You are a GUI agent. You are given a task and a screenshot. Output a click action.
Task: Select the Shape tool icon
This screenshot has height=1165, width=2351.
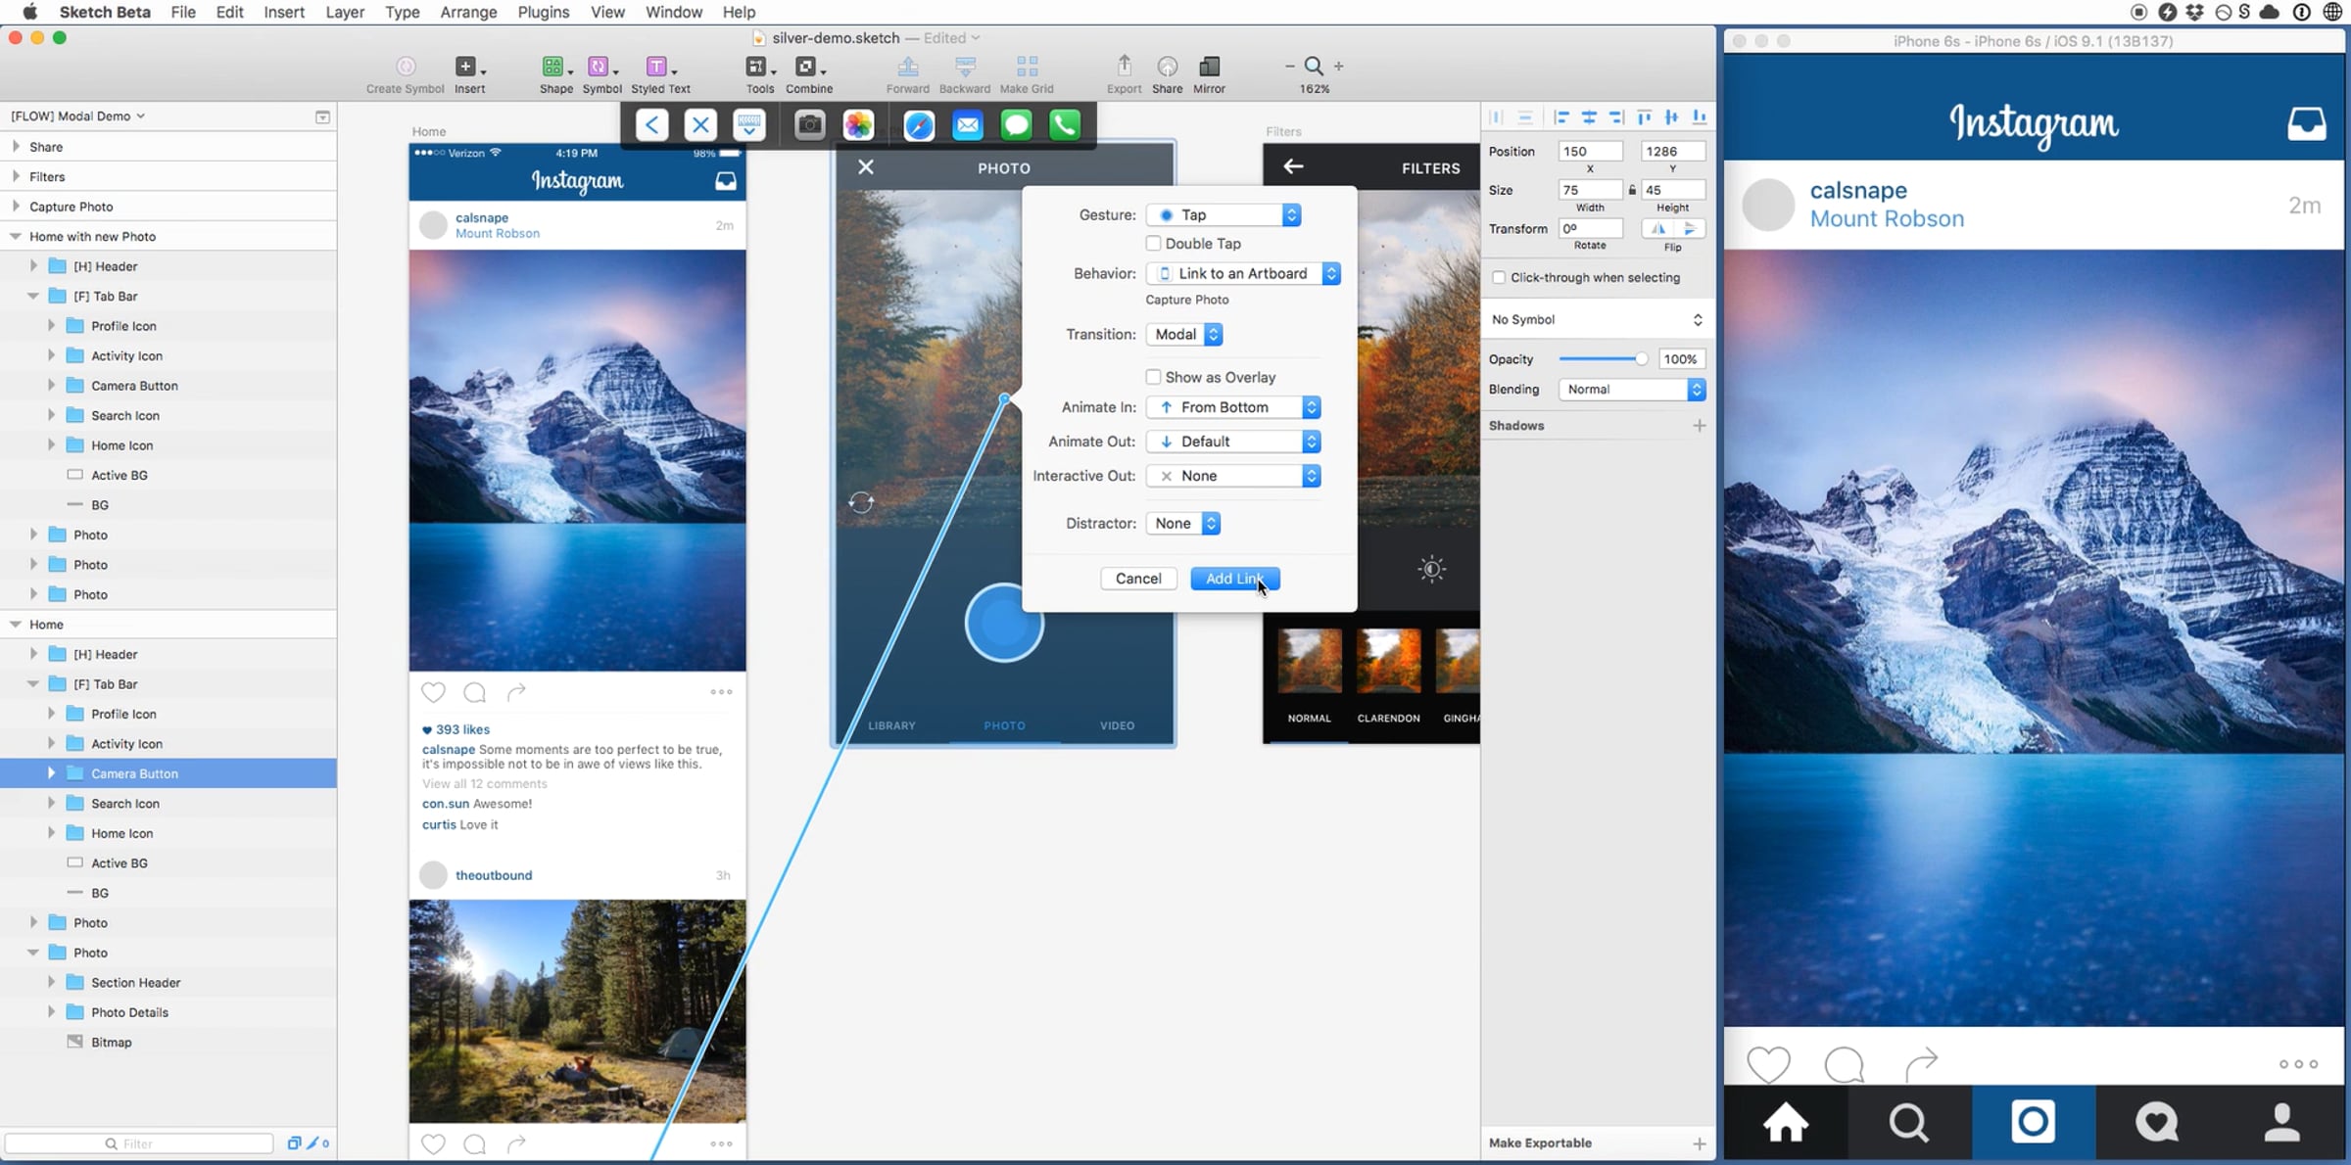click(554, 67)
